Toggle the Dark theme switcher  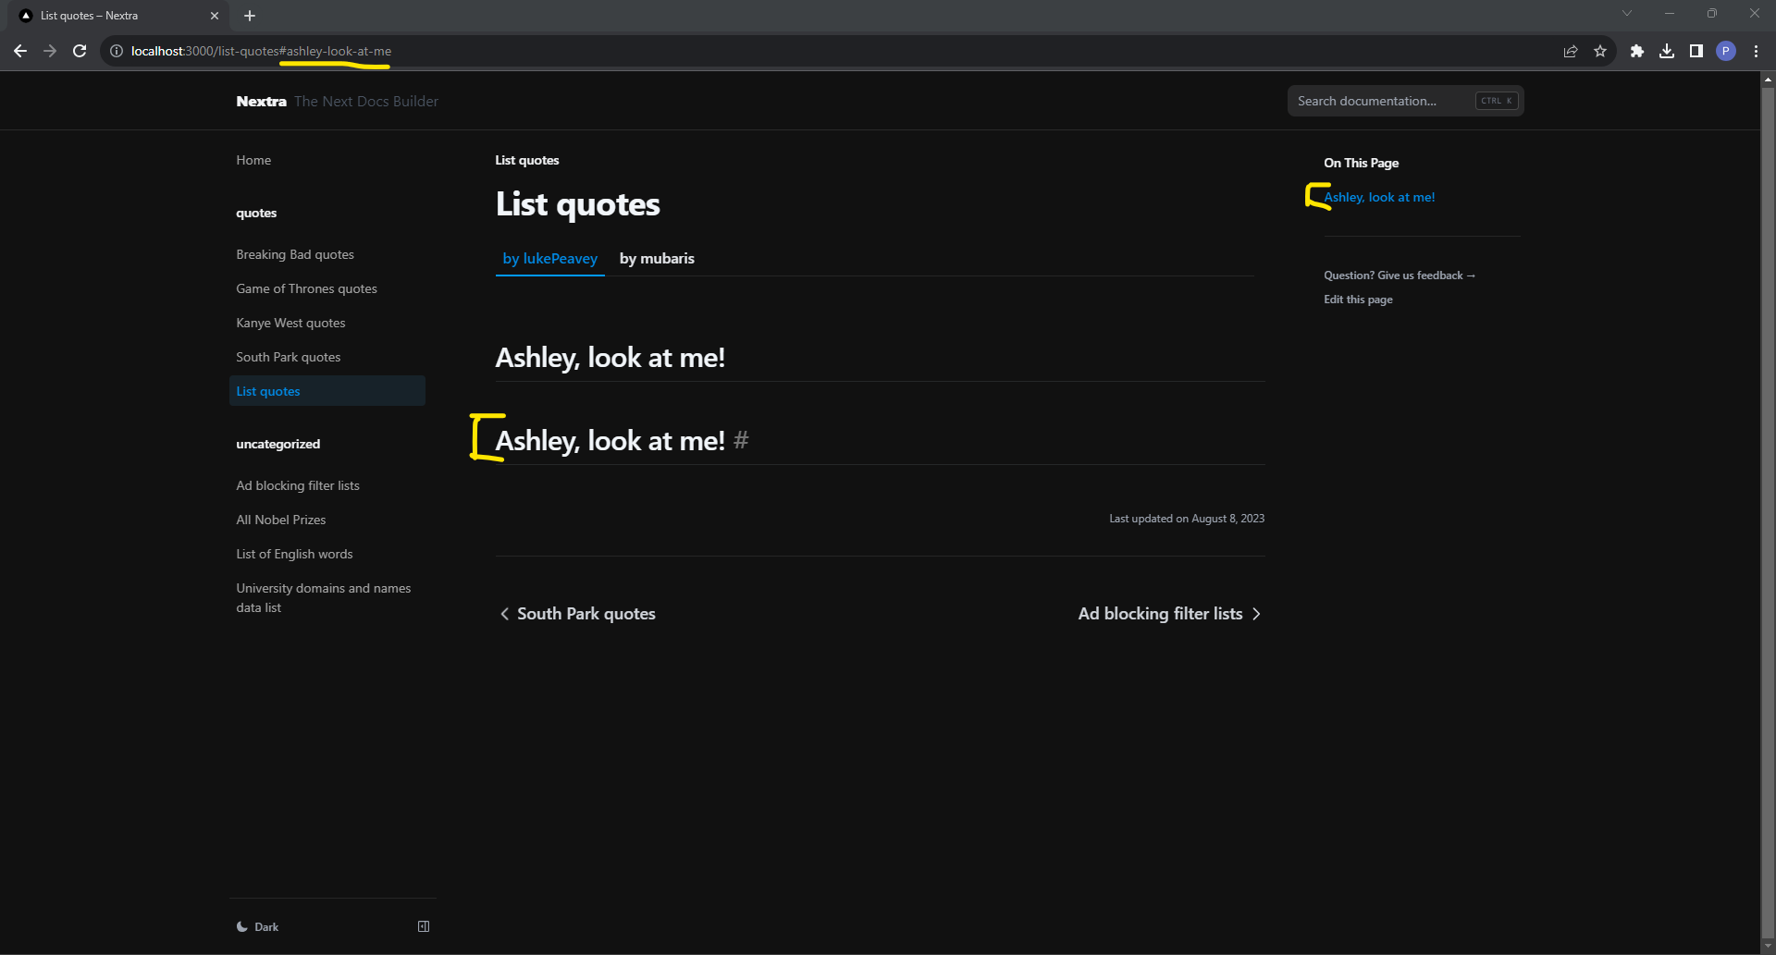(258, 925)
